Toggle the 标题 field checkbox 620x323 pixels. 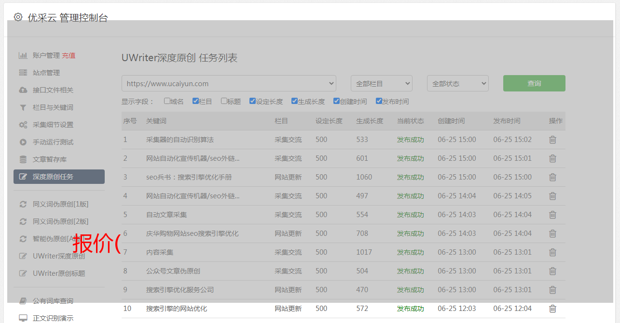coord(224,101)
